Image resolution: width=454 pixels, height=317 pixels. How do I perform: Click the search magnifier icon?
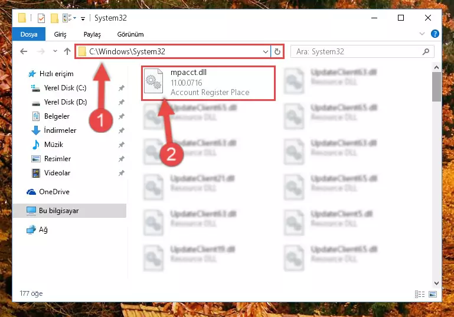426,52
